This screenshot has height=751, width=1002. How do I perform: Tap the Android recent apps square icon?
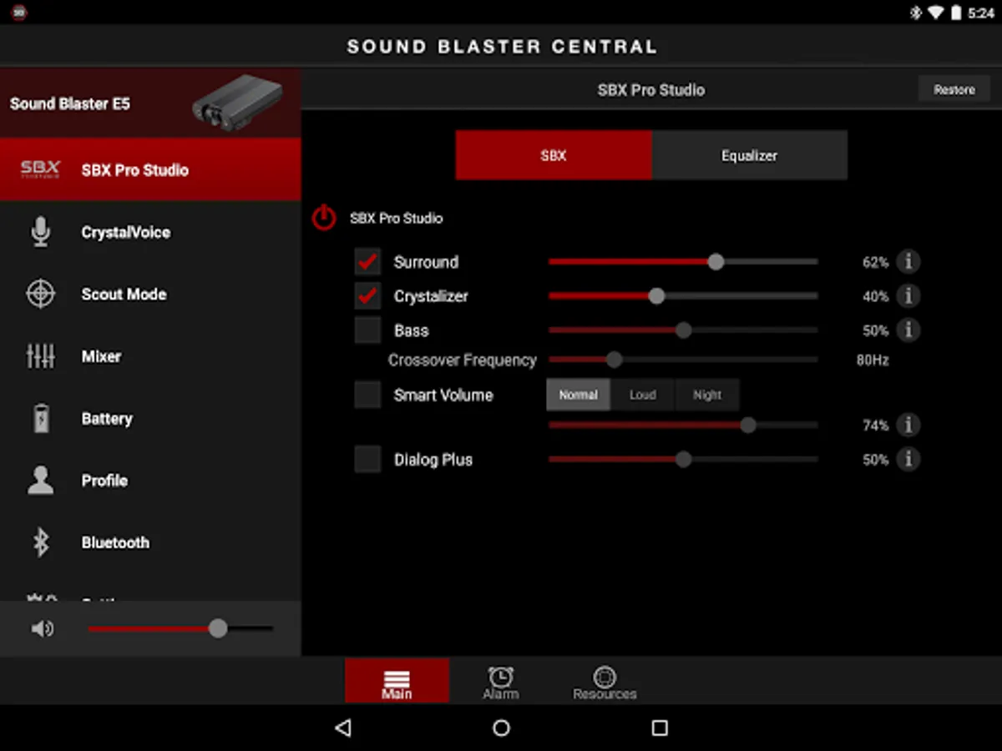tap(660, 728)
